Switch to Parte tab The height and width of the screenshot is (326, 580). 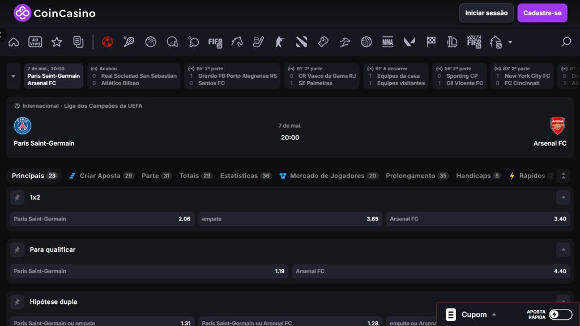click(x=156, y=176)
